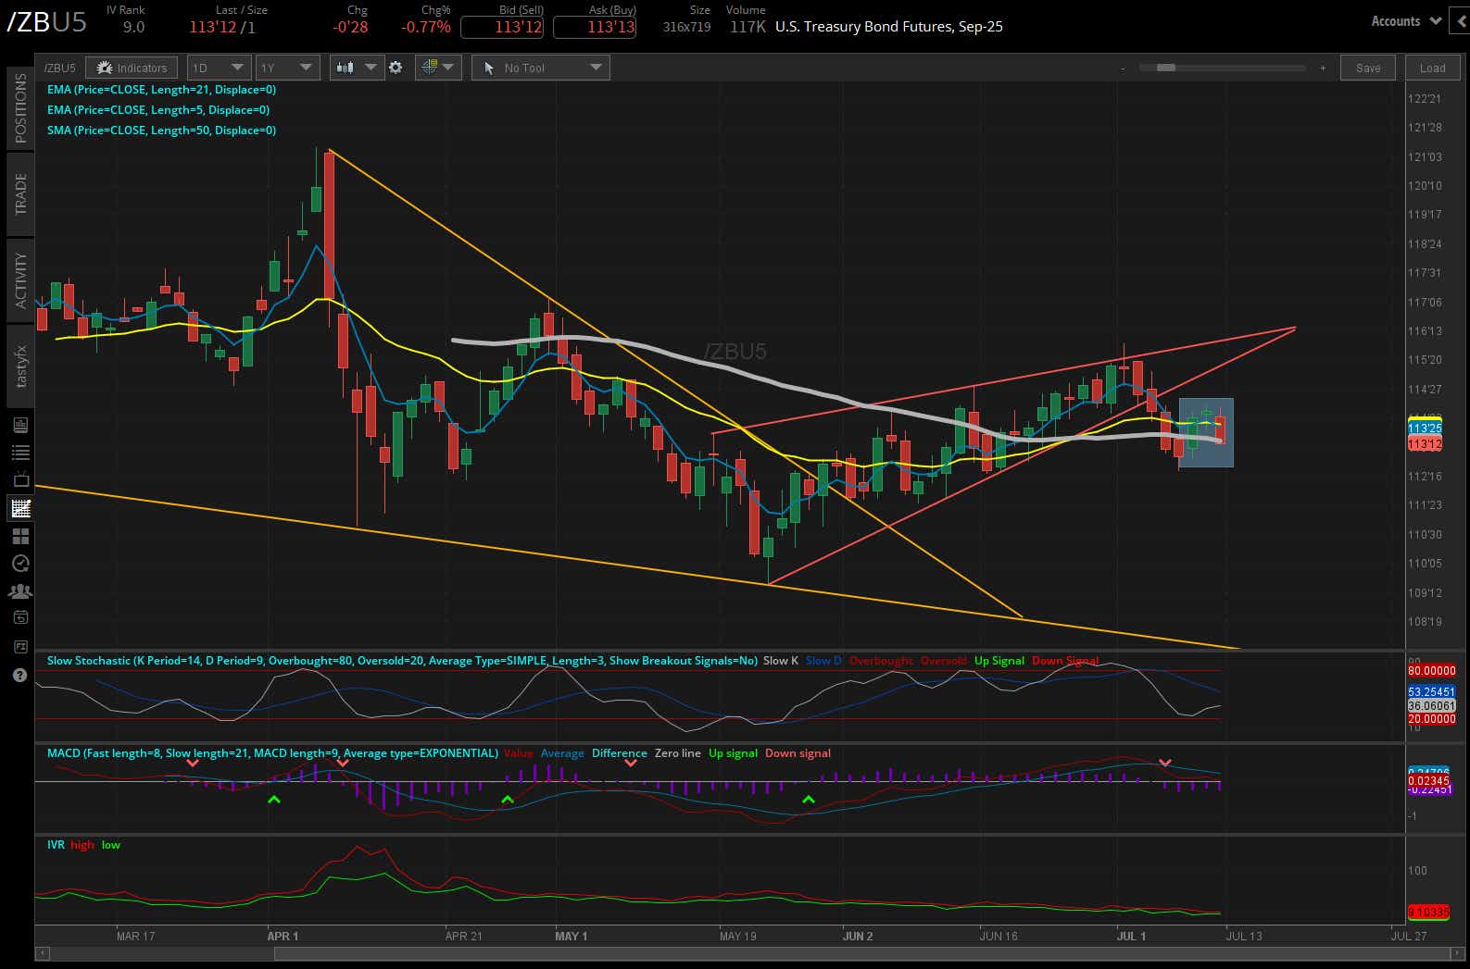Open the No Tool drawing dropdown arrow

coord(596,68)
